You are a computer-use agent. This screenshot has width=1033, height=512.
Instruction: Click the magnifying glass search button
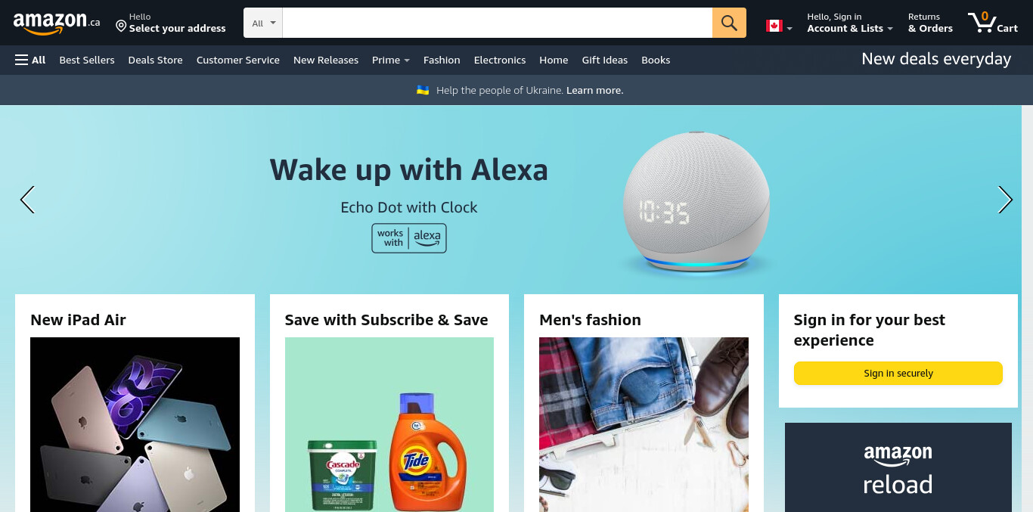click(729, 23)
